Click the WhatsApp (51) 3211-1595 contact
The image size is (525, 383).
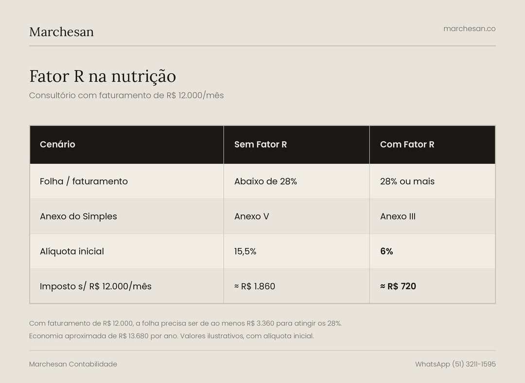[455, 364]
